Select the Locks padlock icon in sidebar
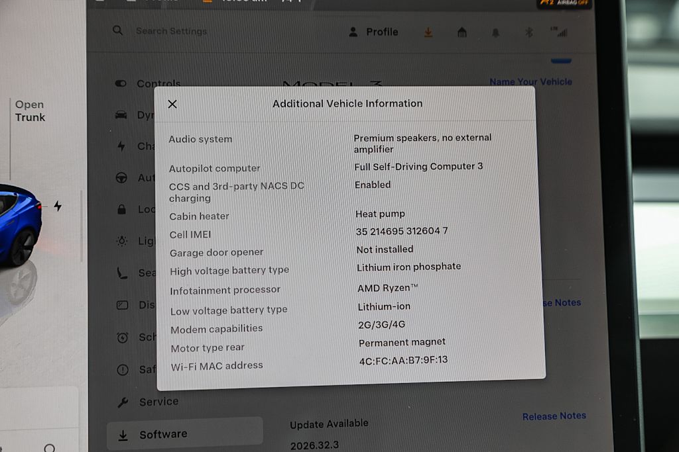679x452 pixels. point(122,209)
